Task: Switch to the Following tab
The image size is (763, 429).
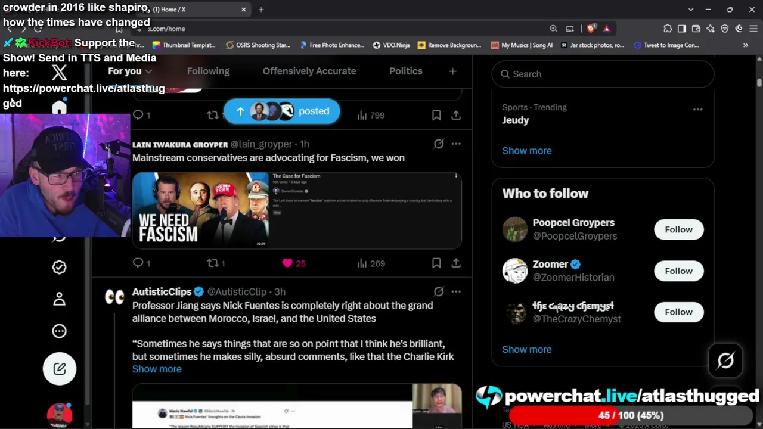Action: 208,71
